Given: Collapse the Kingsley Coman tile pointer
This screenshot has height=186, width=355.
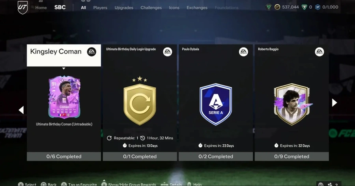Looking at the screenshot, I should (64, 68).
